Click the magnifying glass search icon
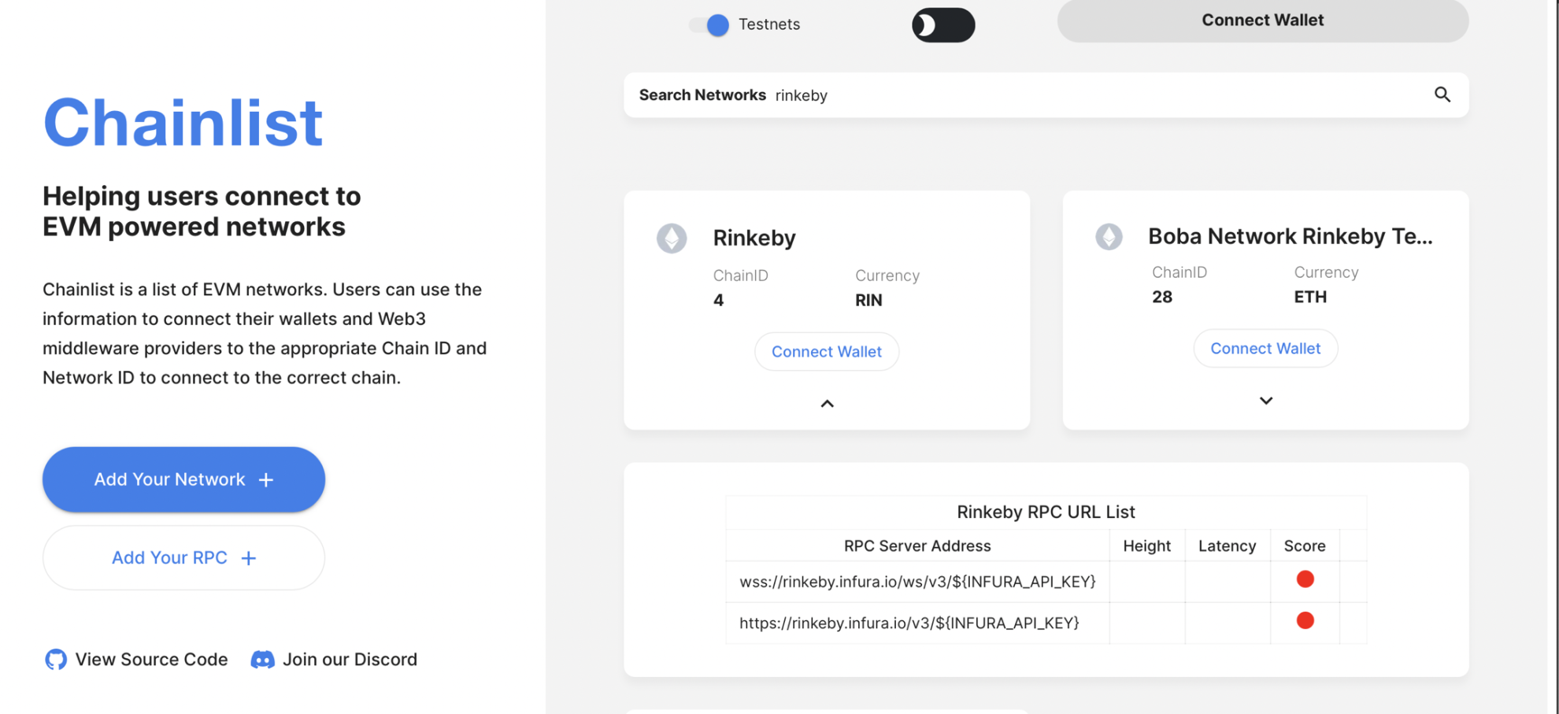Viewport: 1559px width, 714px height. point(1443,94)
